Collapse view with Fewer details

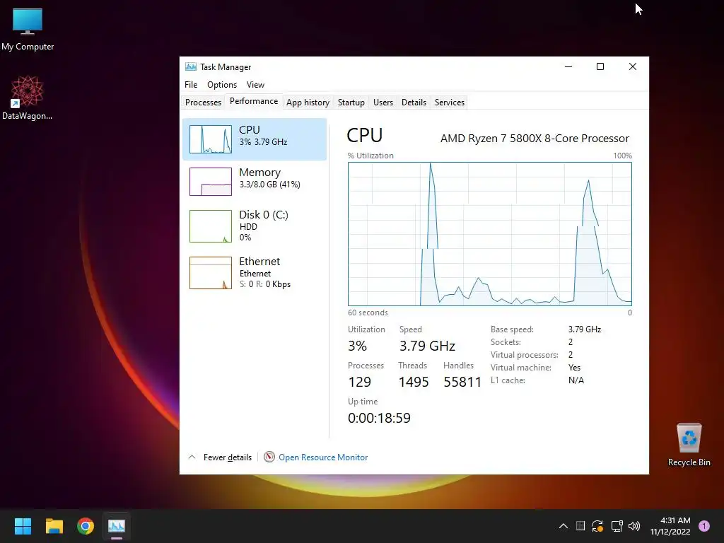[221, 457]
